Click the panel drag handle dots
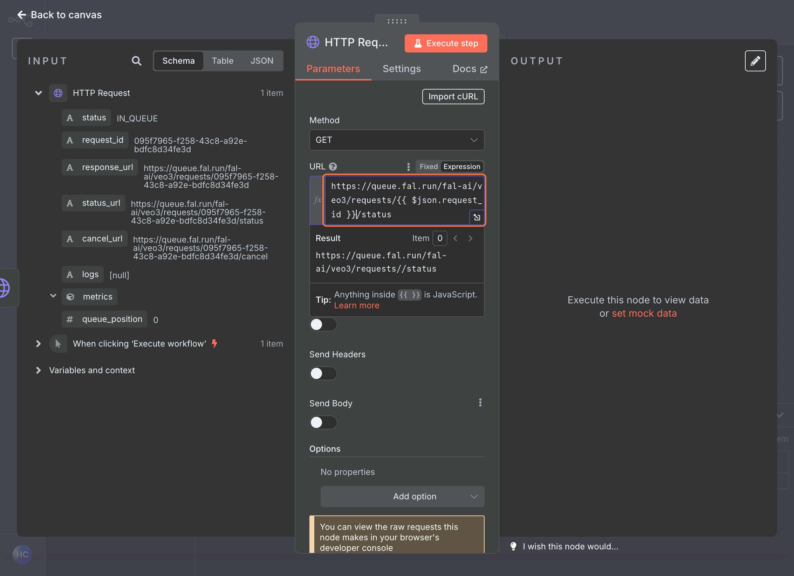This screenshot has height=576, width=794. [397, 21]
